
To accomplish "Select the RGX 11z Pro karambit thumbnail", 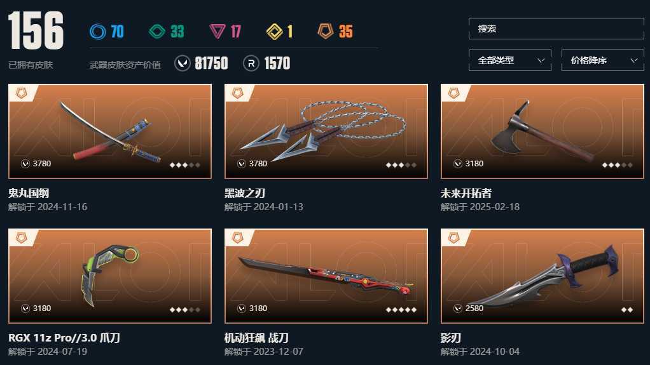I will [110, 276].
